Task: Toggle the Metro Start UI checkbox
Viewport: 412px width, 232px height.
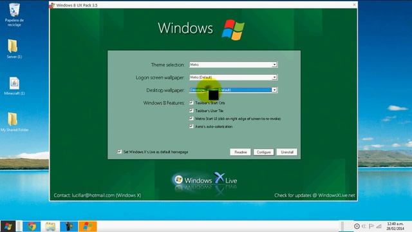Action: [192, 119]
